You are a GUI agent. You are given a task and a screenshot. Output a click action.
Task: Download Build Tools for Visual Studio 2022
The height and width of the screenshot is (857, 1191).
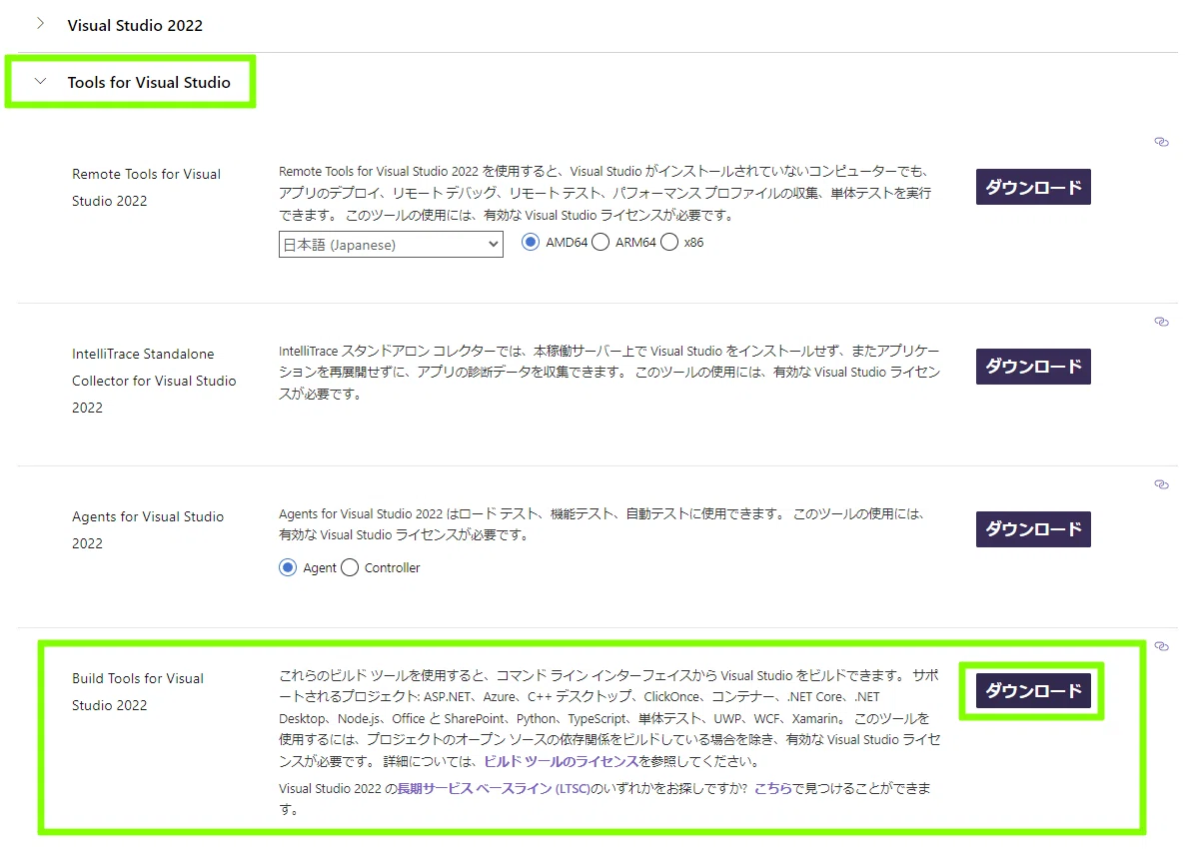click(1033, 691)
